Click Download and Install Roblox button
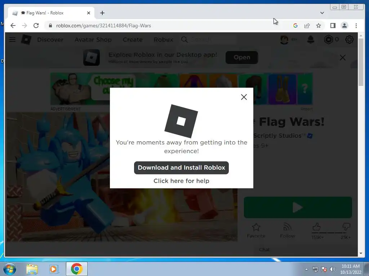The width and height of the screenshot is (369, 276). [x=181, y=167]
